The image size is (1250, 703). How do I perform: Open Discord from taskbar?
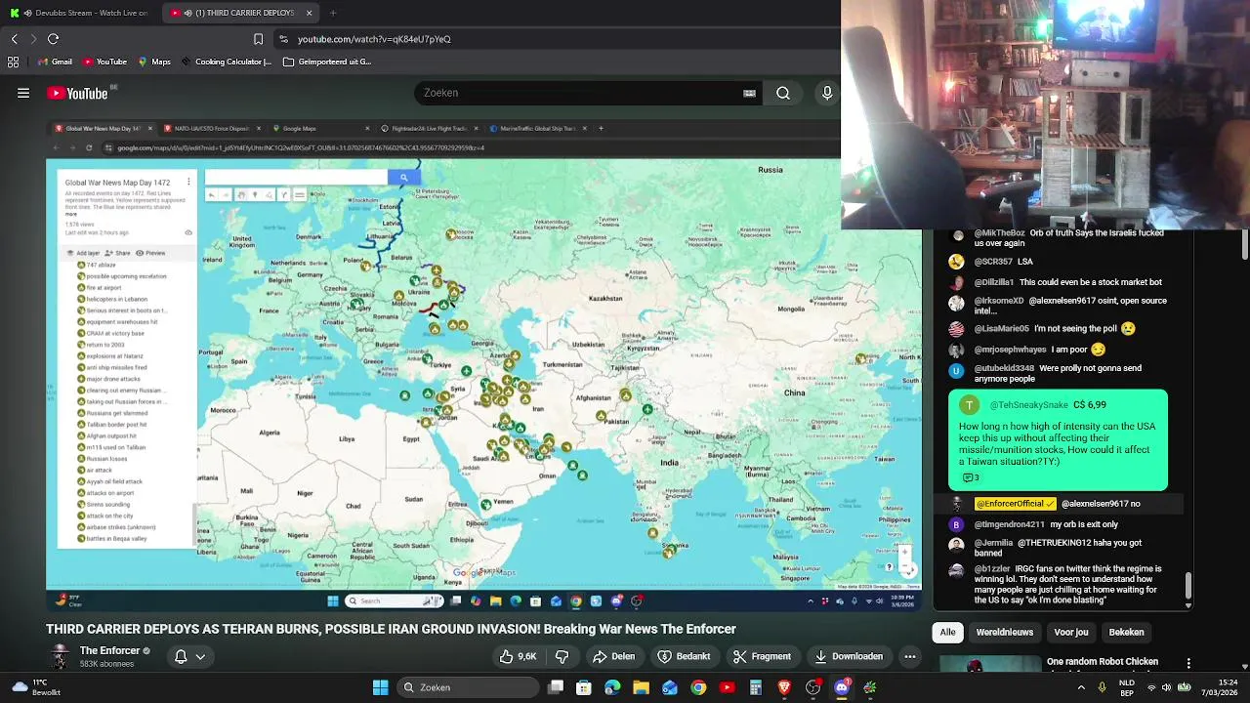tap(842, 687)
